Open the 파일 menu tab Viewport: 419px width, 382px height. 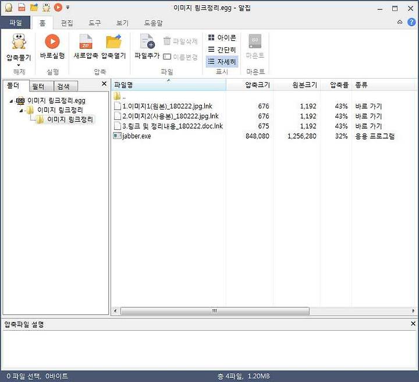[x=16, y=23]
